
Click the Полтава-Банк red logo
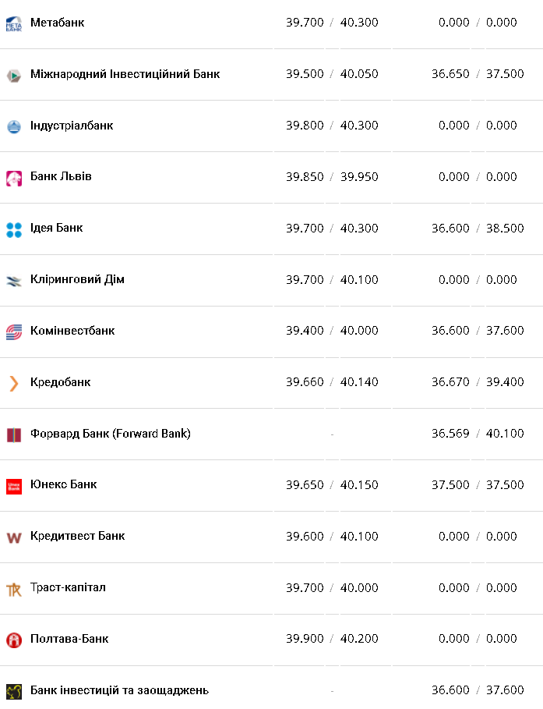coord(14,640)
